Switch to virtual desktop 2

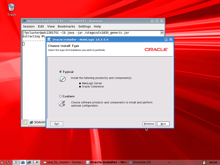pos(22,162)
